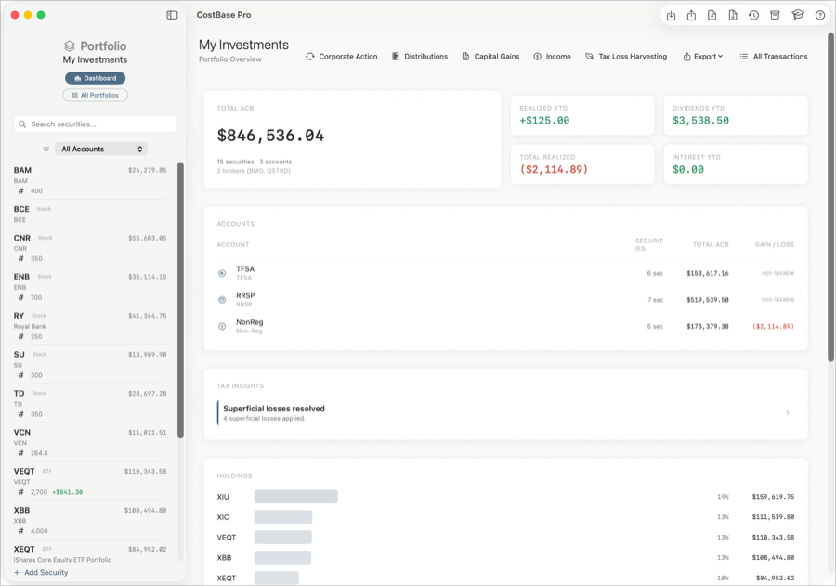
Task: Click the filter icon above the securities list
Action: (45, 149)
